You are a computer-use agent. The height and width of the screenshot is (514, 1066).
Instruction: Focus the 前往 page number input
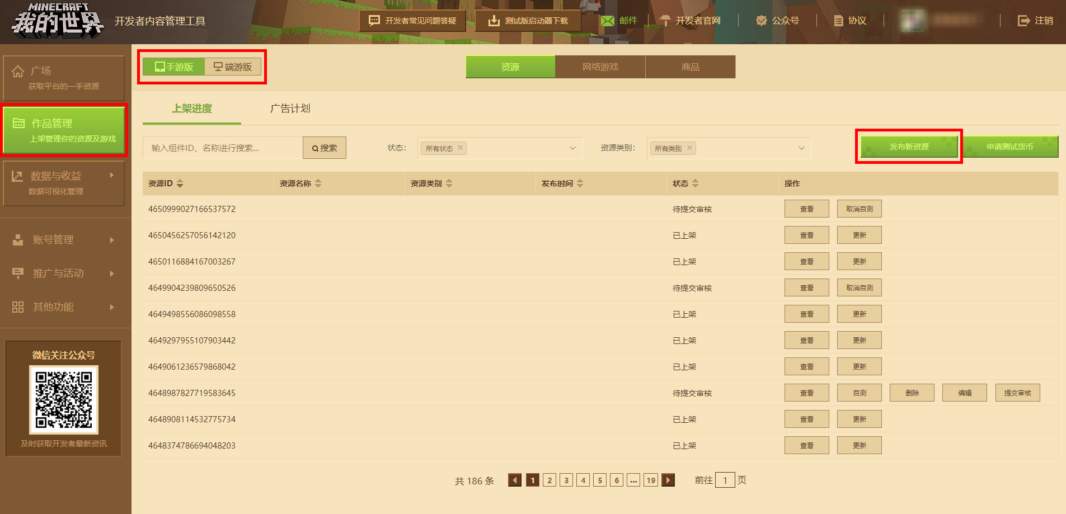coord(725,480)
